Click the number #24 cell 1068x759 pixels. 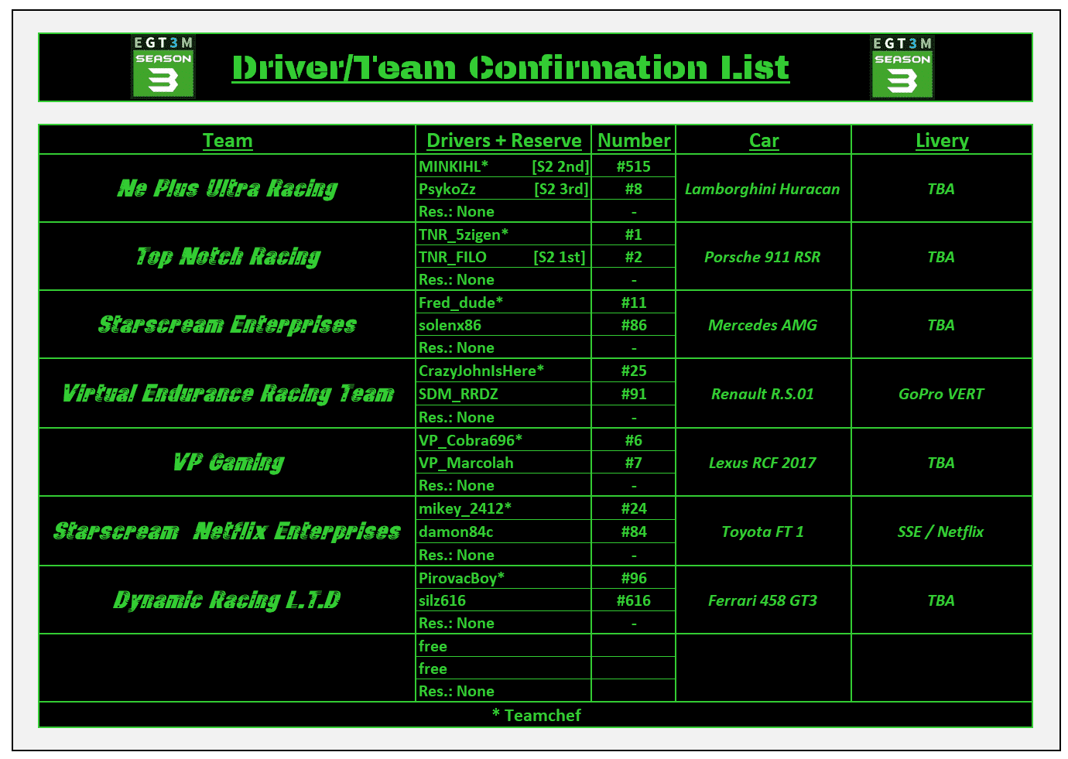pyautogui.click(x=634, y=508)
